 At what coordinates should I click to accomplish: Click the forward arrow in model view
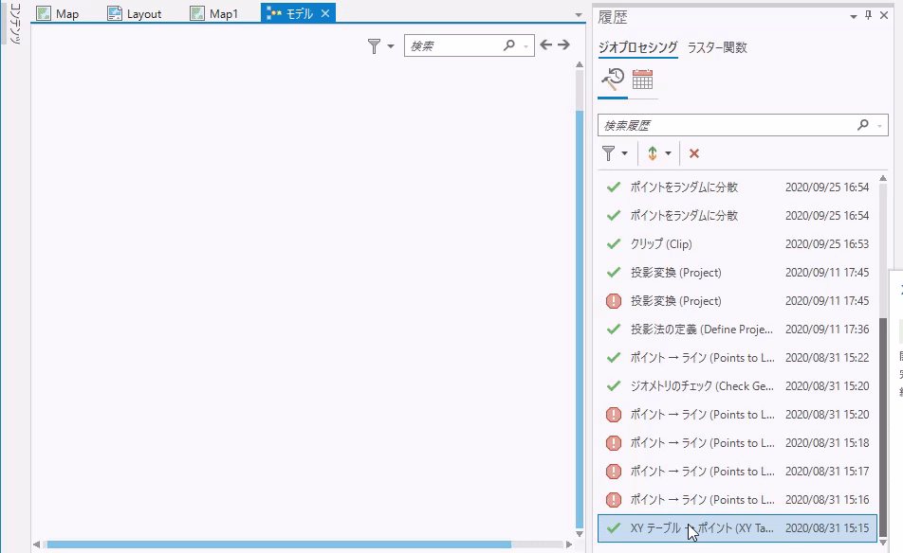click(563, 45)
